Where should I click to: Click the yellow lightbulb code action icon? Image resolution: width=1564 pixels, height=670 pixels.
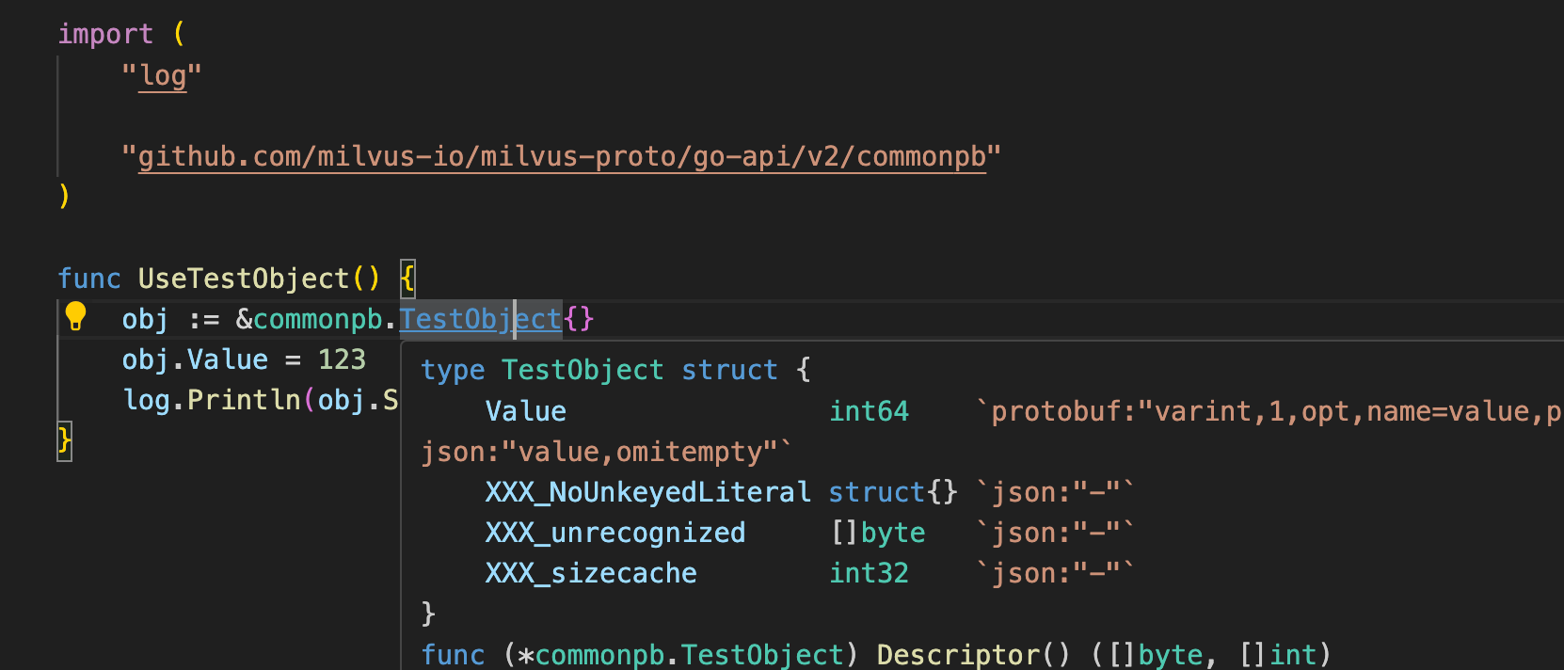pyautogui.click(x=76, y=316)
